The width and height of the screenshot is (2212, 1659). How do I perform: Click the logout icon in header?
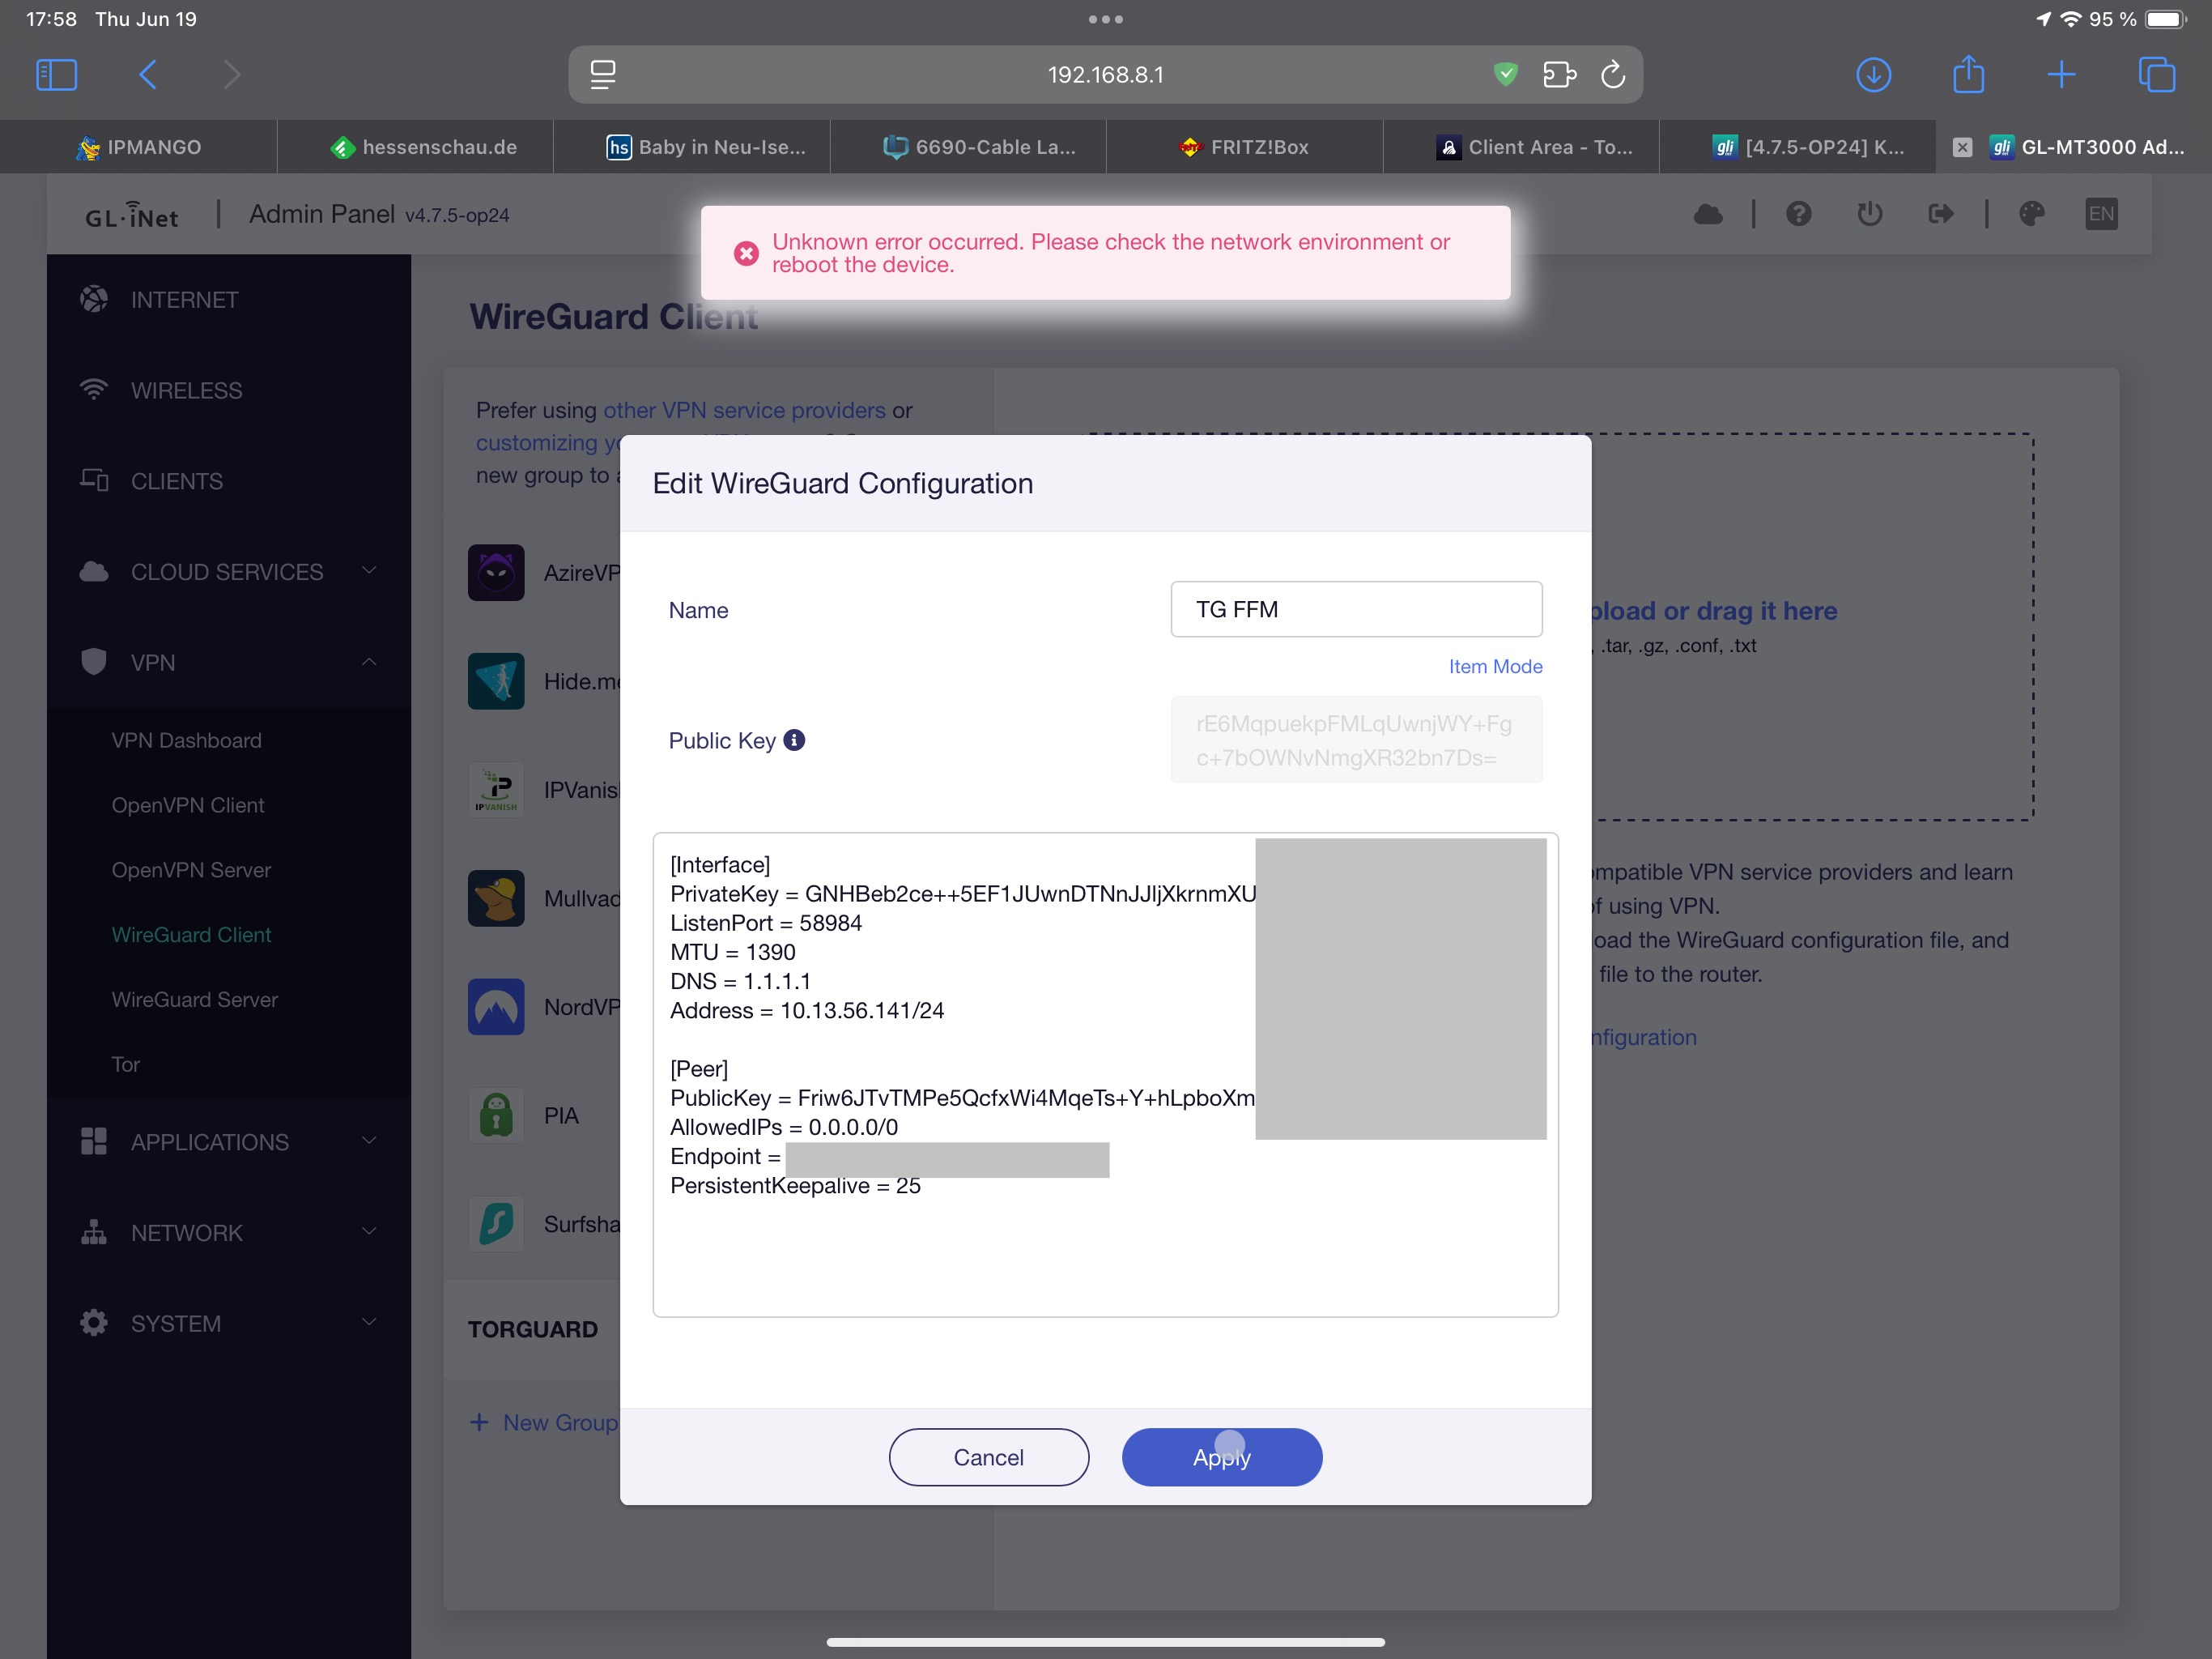pos(1940,213)
